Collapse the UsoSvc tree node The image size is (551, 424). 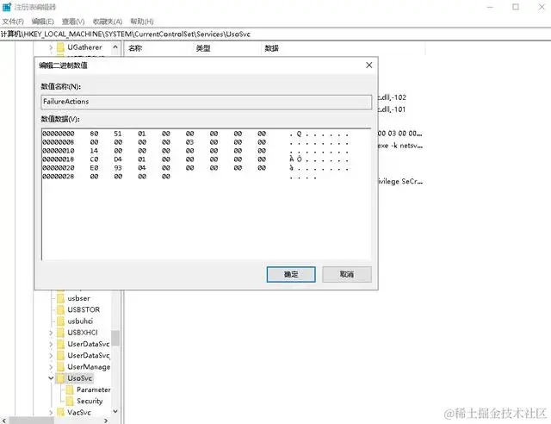tap(51, 378)
